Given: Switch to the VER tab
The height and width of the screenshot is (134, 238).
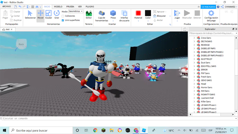Looking at the screenshot, I should click(x=80, y=7).
